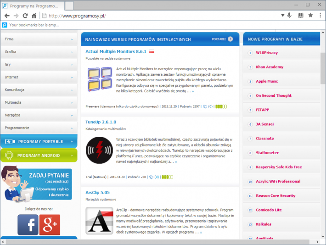
Task: Click the TuneUp lightning program icon
Action: (99, 150)
